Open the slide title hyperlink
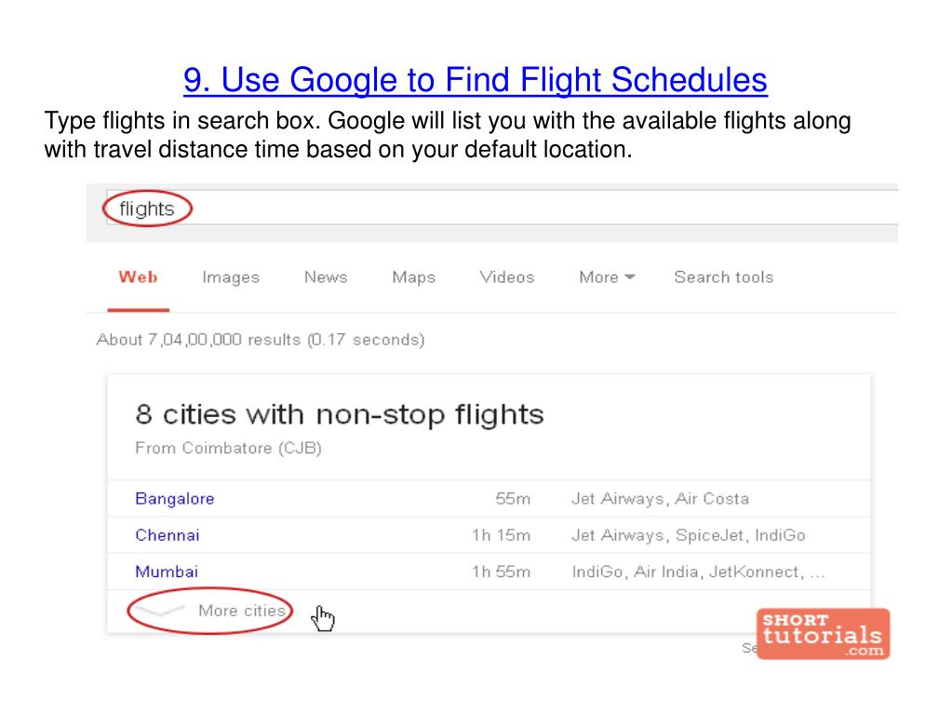 point(476,79)
